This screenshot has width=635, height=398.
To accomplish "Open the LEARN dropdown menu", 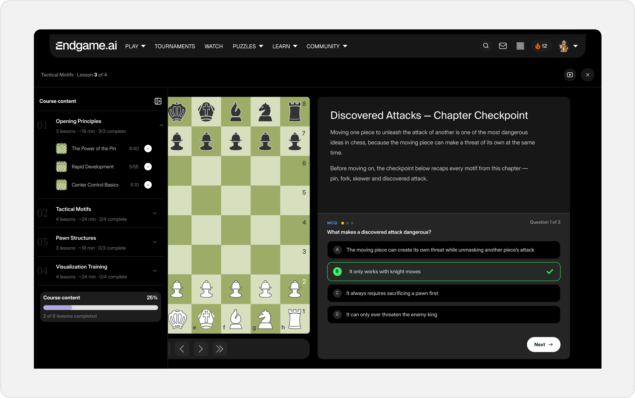I will [x=285, y=46].
